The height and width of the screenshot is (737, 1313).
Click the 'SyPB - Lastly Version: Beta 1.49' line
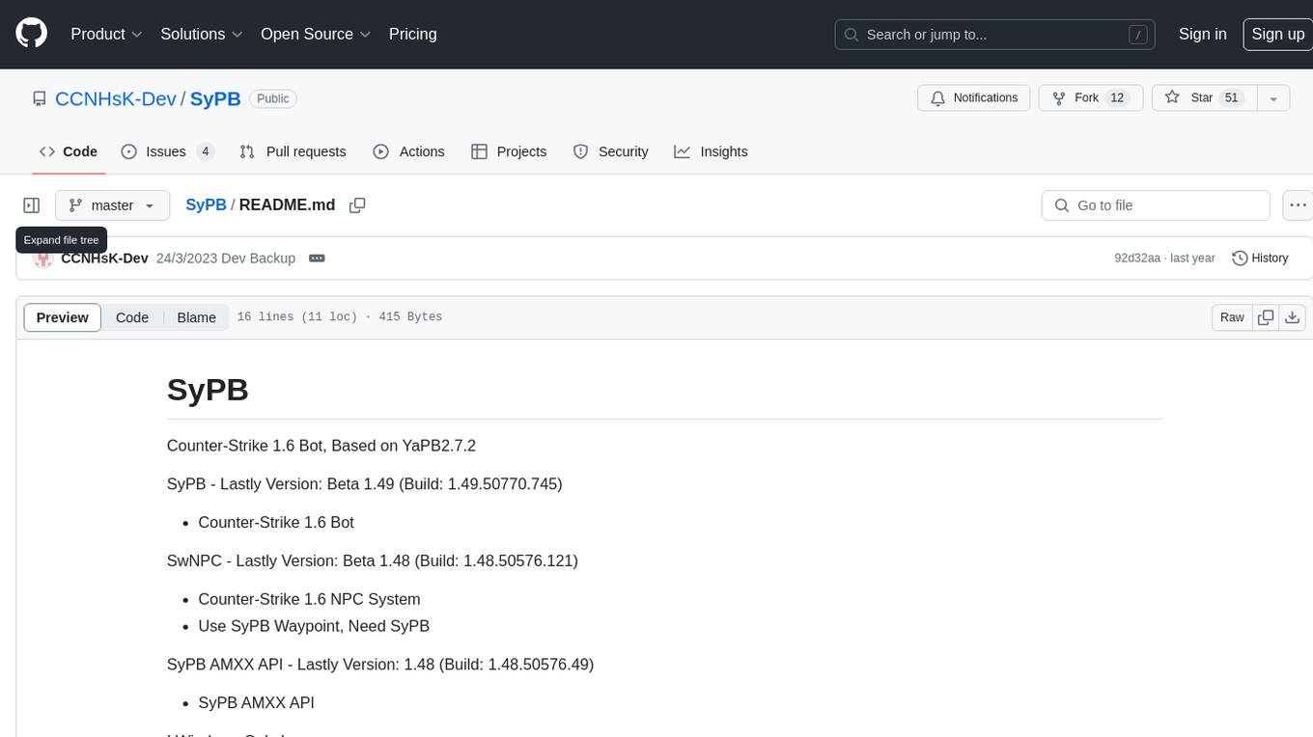click(x=365, y=484)
